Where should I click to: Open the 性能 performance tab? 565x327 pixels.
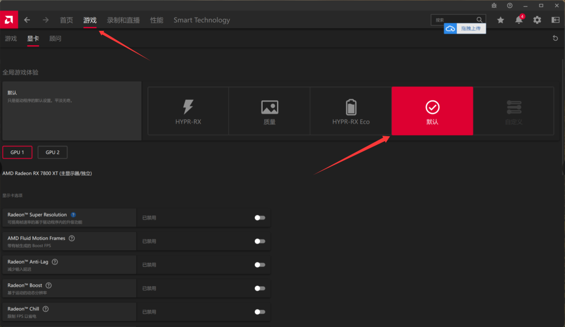tap(157, 20)
